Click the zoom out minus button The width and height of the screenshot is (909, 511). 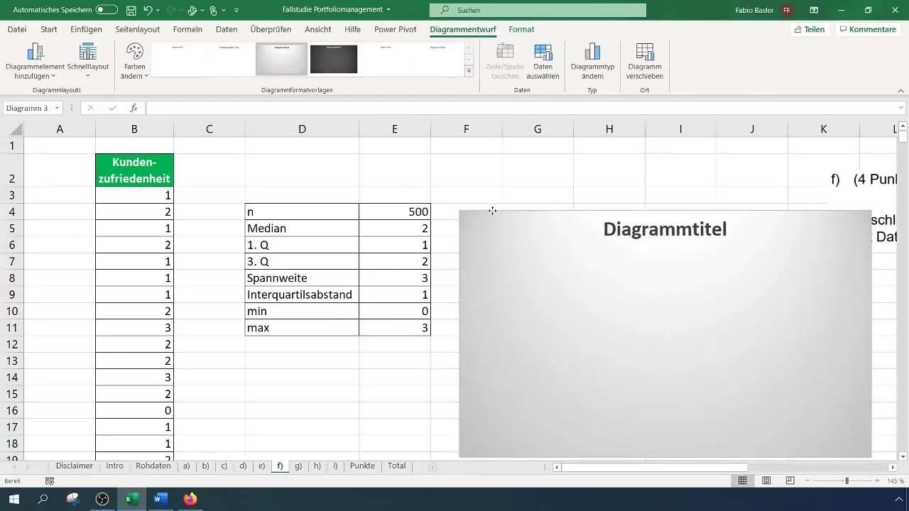[x=806, y=480]
